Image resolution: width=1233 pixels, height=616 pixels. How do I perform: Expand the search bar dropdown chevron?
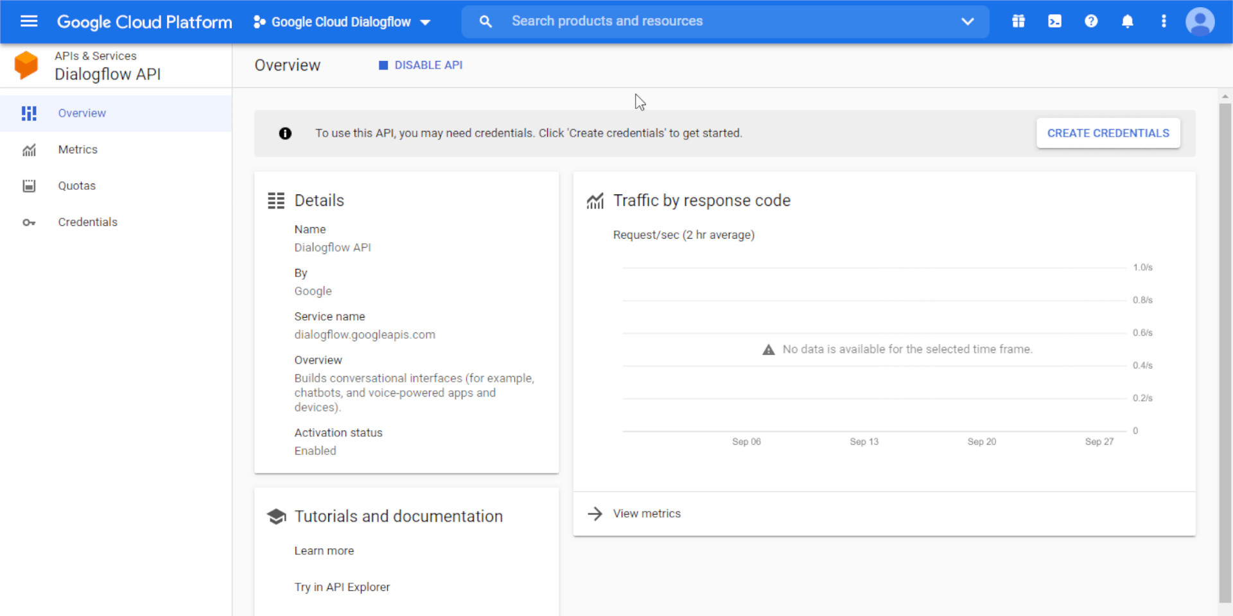click(967, 21)
